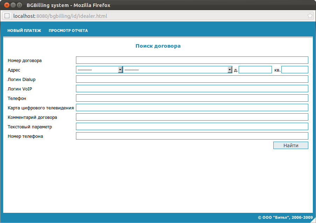316x223 pixels.
Task: Click the Номер договора input field
Action: pyautogui.click(x=192, y=60)
